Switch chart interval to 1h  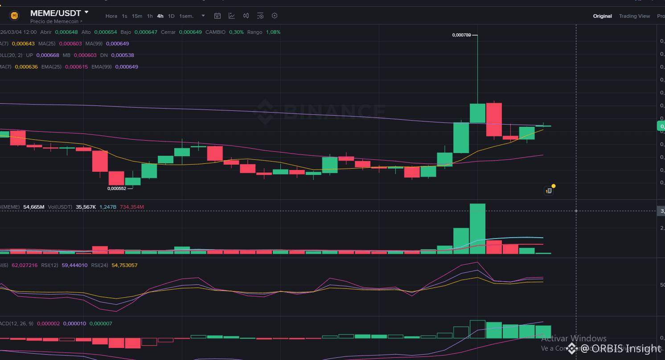[150, 16]
